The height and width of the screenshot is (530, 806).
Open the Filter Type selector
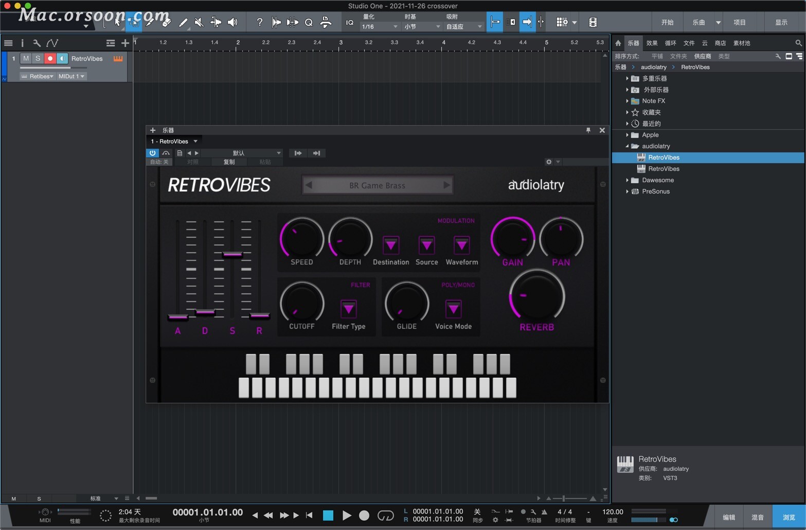tap(348, 309)
